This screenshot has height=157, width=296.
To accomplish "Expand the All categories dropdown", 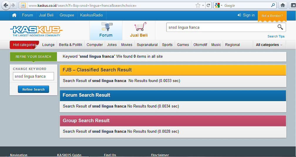I will point(269,45).
